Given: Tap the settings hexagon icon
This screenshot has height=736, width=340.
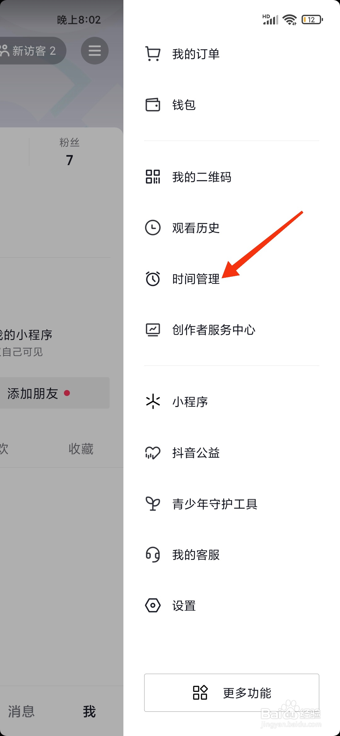Looking at the screenshot, I should tap(153, 605).
